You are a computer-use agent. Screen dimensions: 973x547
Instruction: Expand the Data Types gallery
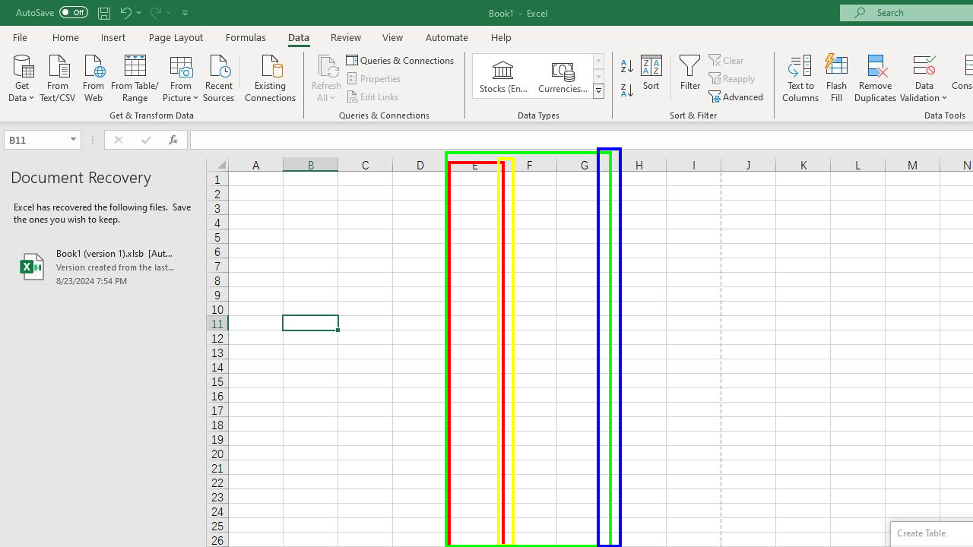pos(598,91)
